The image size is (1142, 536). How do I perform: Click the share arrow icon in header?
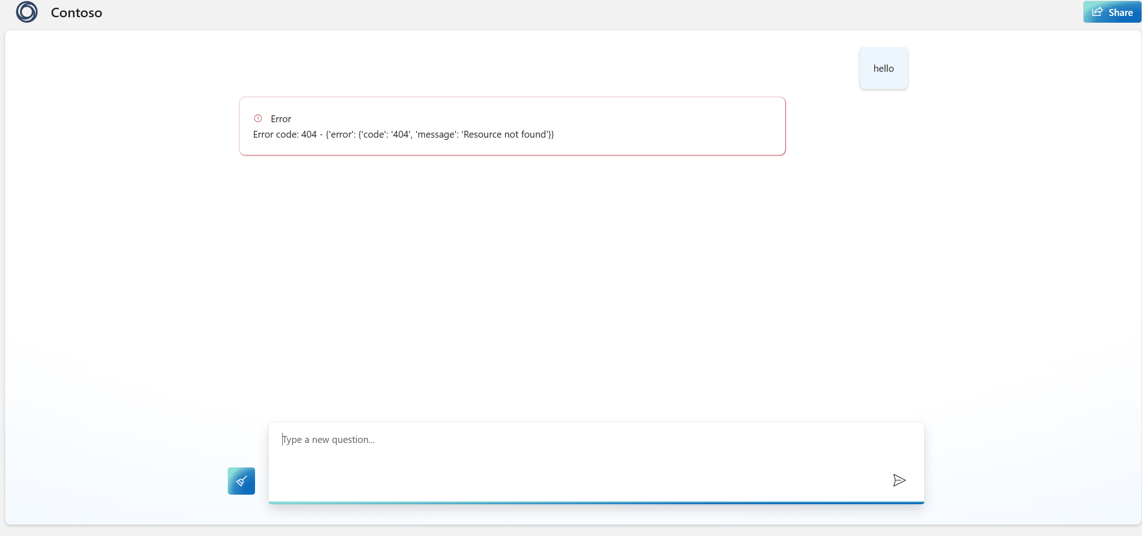click(x=1097, y=12)
